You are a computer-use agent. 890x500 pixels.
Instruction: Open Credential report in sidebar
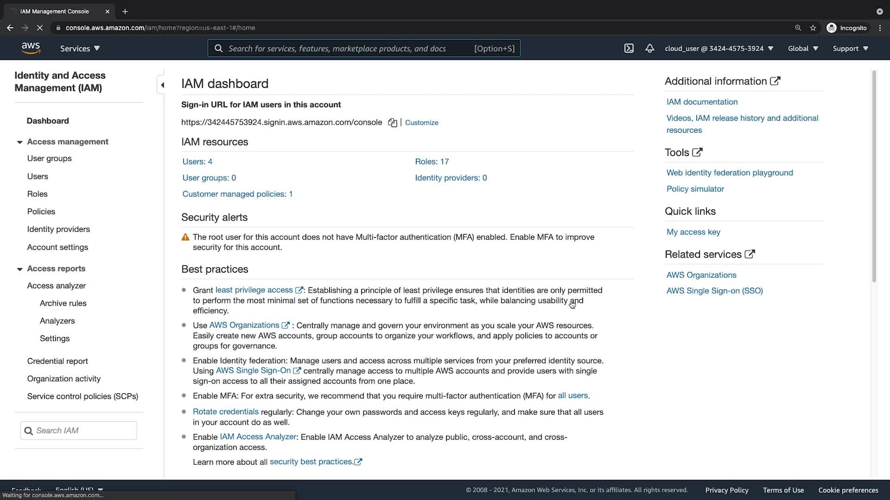pos(57,361)
